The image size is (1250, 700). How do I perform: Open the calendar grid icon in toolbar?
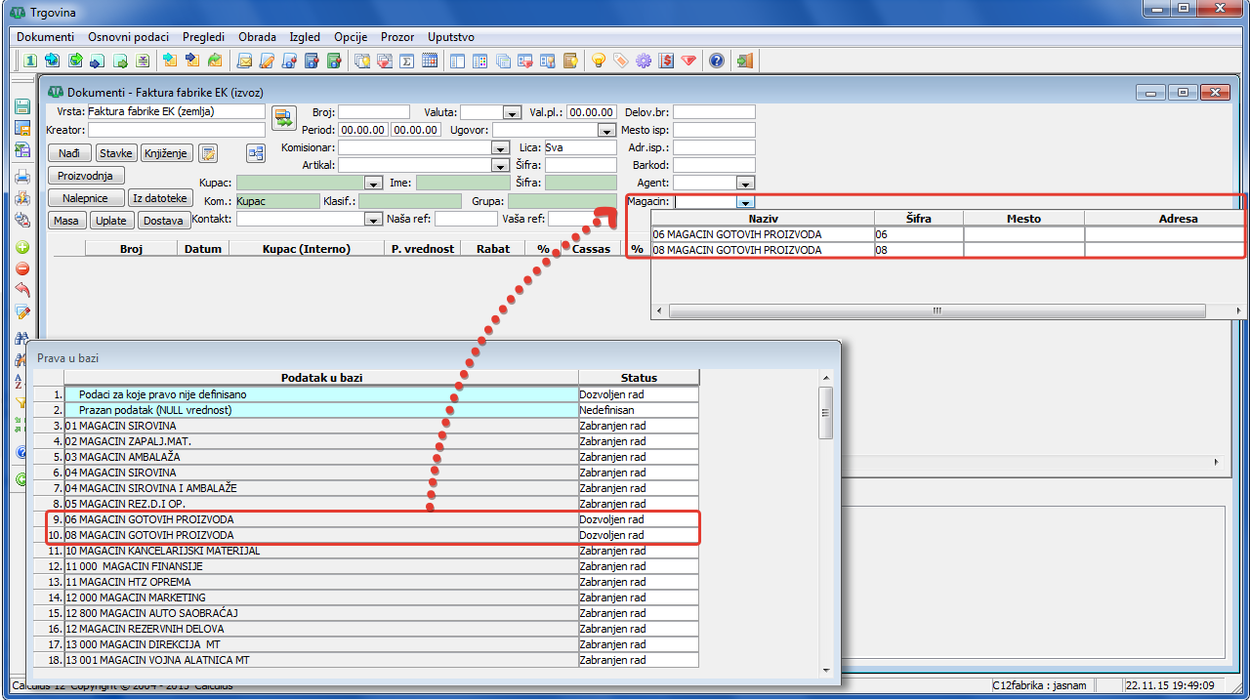pos(430,61)
